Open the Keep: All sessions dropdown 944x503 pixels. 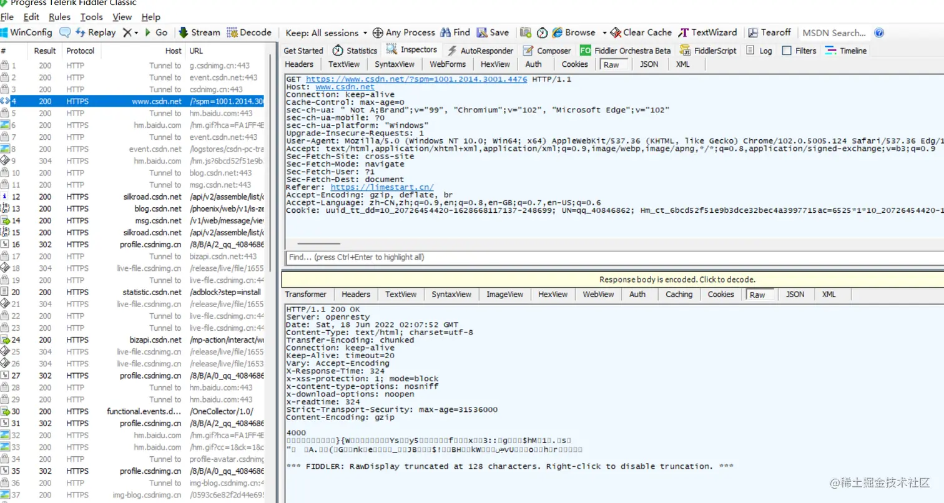(326, 32)
